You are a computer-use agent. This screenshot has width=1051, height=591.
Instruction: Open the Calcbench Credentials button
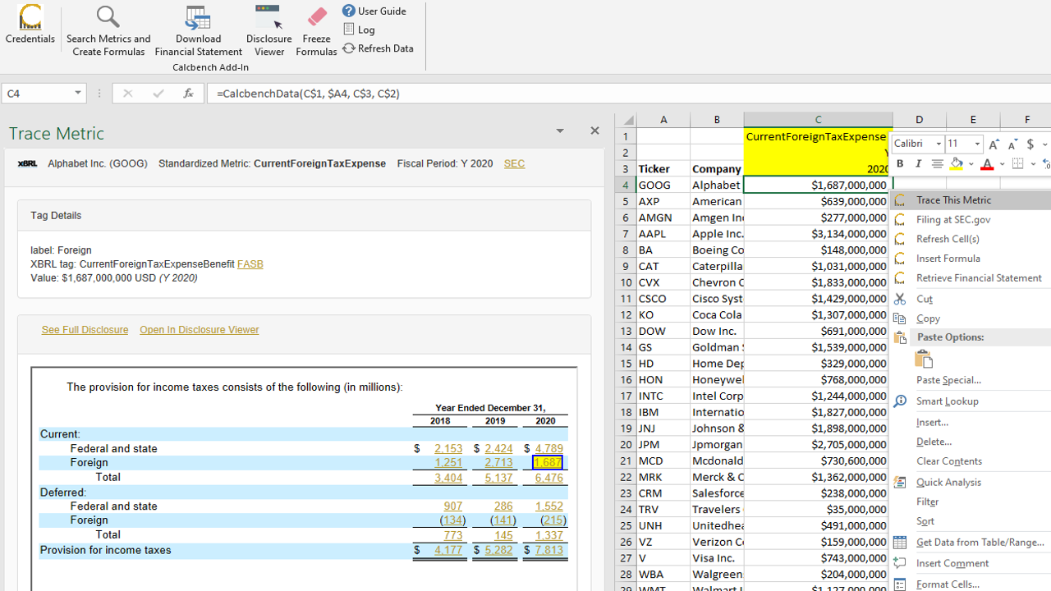[x=30, y=25]
